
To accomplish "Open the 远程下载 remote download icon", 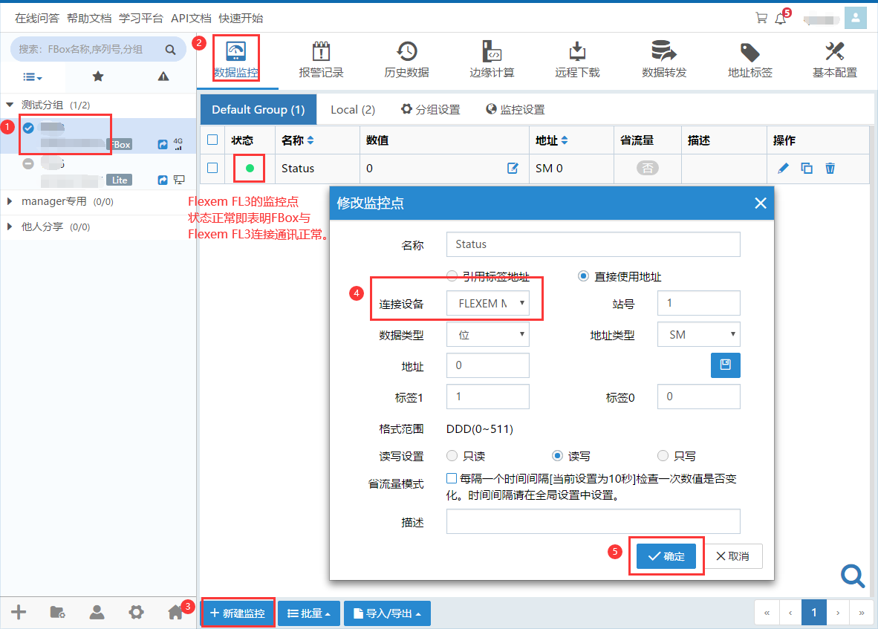I will click(x=577, y=52).
